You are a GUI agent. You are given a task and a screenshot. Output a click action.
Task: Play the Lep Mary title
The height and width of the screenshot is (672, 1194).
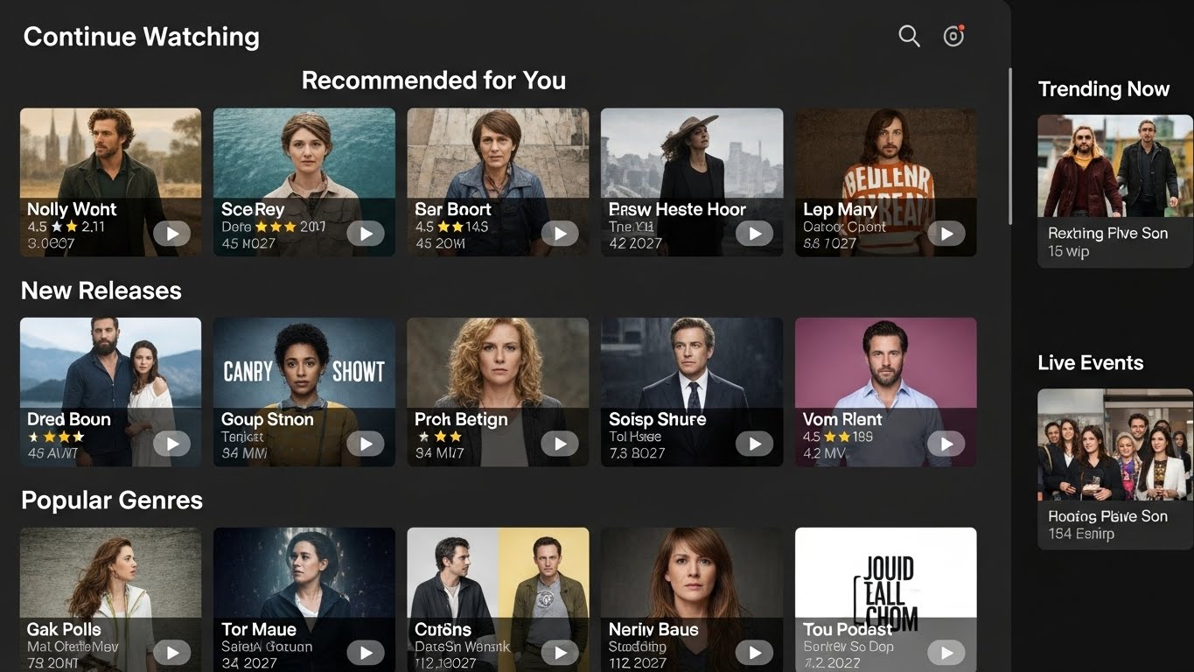point(946,234)
